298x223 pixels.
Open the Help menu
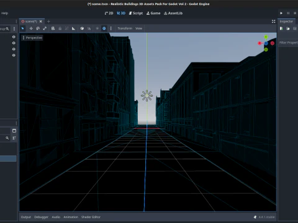(x=4, y=13)
